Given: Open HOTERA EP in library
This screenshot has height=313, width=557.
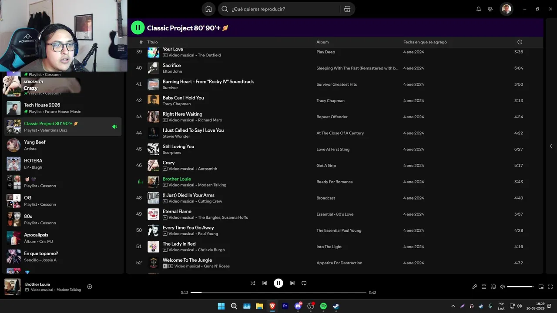Looking at the screenshot, I should pos(63,164).
